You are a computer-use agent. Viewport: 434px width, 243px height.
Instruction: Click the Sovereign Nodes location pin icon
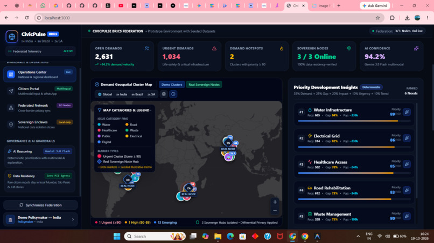click(349, 48)
